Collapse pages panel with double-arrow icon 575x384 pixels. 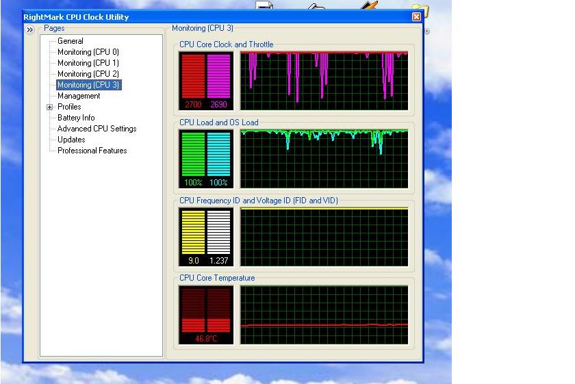pyautogui.click(x=29, y=29)
